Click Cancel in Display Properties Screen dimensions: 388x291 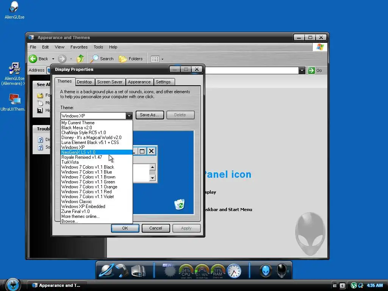[x=156, y=228]
